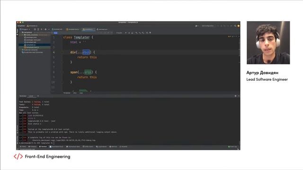Add a new terminal session with plus

tap(38, 96)
